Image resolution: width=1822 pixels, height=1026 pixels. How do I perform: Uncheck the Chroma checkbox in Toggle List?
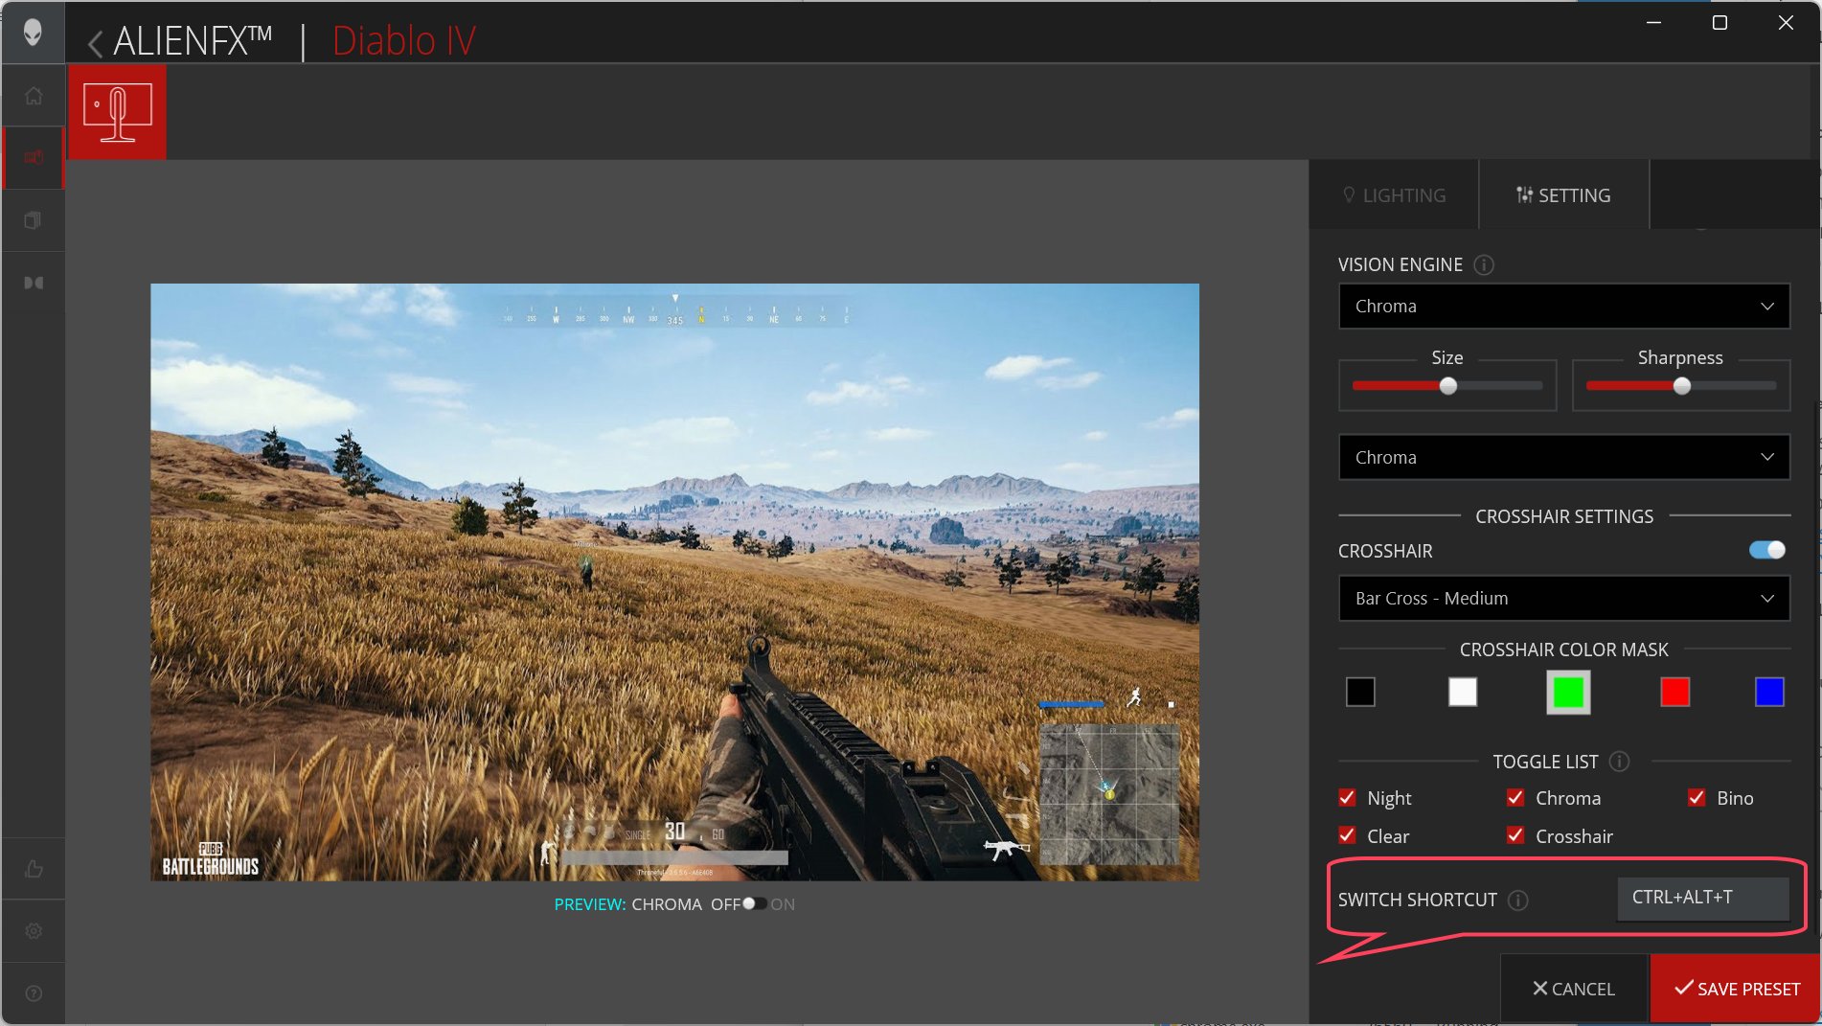click(1515, 797)
